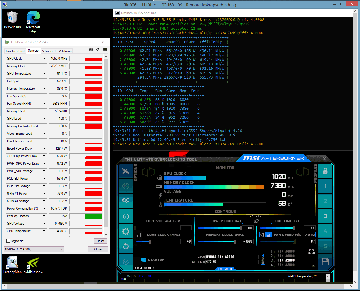Image resolution: width=360 pixels, height=291 pixels.
Task: Save profile with the floppy disk icon
Action: click(x=325, y=262)
